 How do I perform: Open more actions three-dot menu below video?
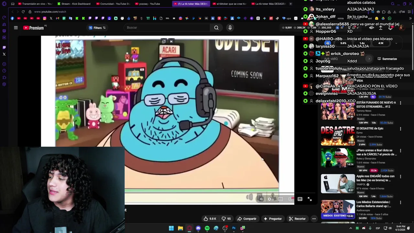coord(314,219)
